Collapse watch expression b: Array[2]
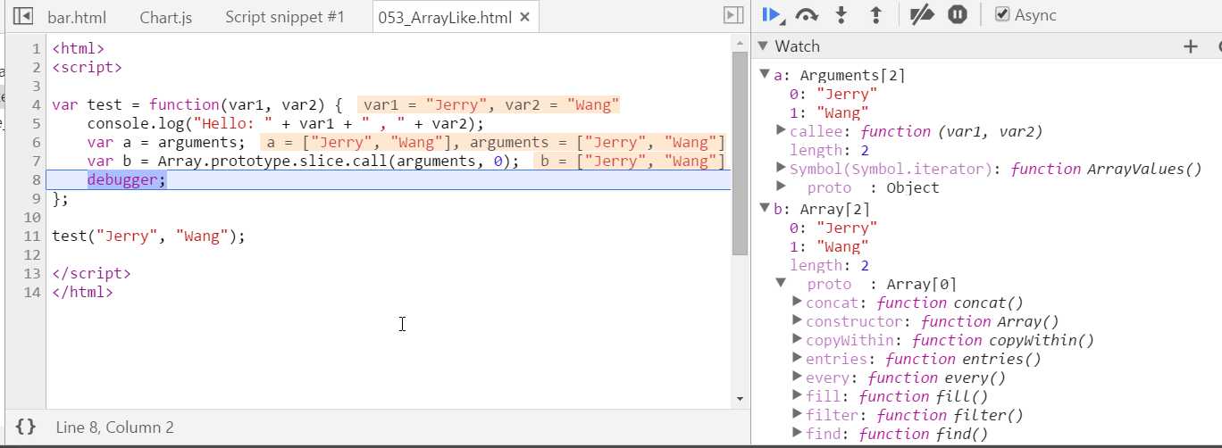The image size is (1222, 448). (x=765, y=209)
